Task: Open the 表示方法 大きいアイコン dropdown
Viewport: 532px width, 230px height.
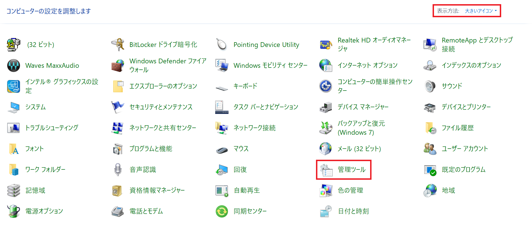Action: click(x=481, y=11)
